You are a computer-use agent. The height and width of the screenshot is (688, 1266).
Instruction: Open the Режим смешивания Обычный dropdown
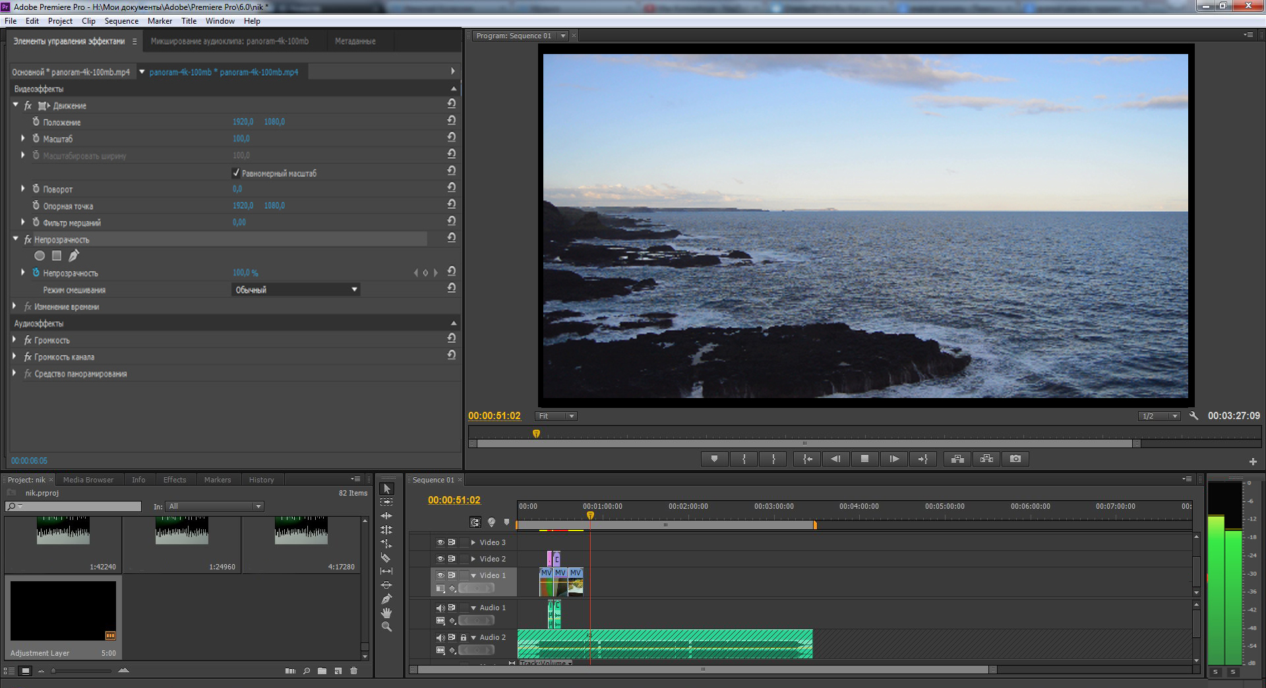295,289
